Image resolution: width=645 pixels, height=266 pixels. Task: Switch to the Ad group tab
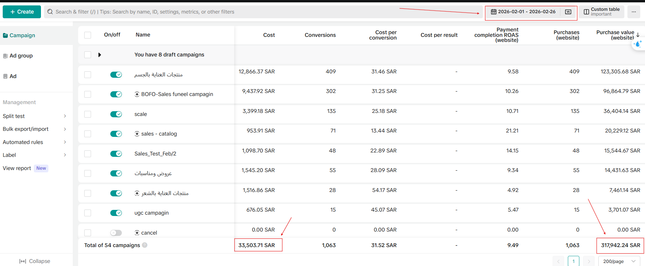[21, 56]
